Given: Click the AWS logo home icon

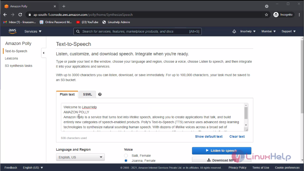Looking at the screenshot, I should (12, 31).
